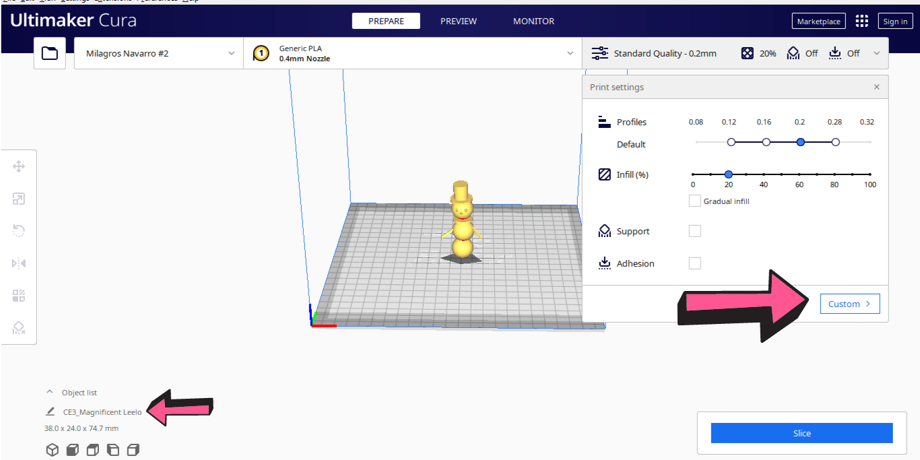
Task: Click the Adhesion icon in Print settings
Action: pos(604,263)
